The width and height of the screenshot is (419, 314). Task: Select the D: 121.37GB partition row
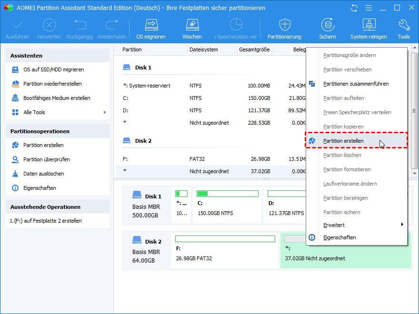(x=211, y=110)
